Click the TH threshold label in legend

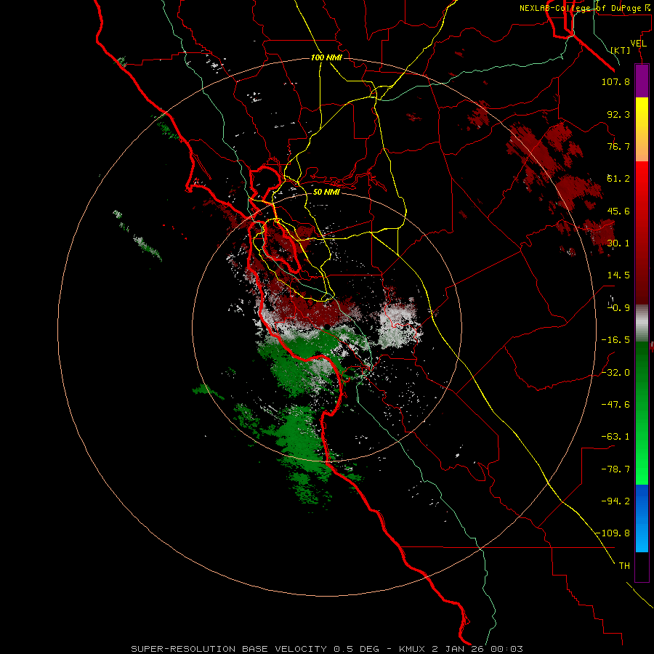click(x=624, y=566)
